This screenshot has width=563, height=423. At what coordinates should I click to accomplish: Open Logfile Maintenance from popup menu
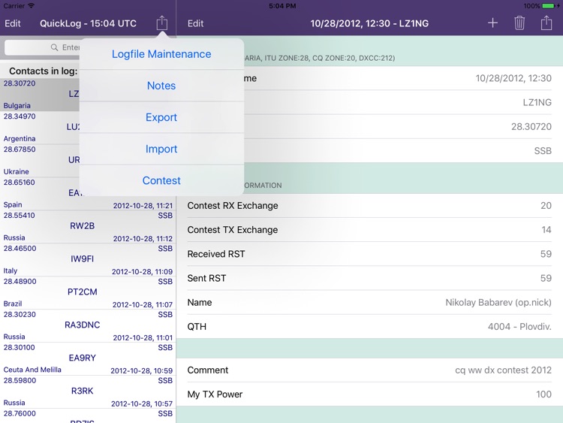click(x=161, y=54)
